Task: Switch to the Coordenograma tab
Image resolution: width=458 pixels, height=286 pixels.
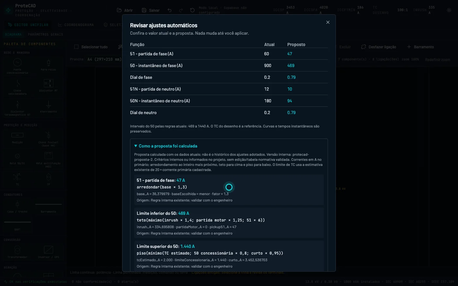Action: [x=76, y=25]
